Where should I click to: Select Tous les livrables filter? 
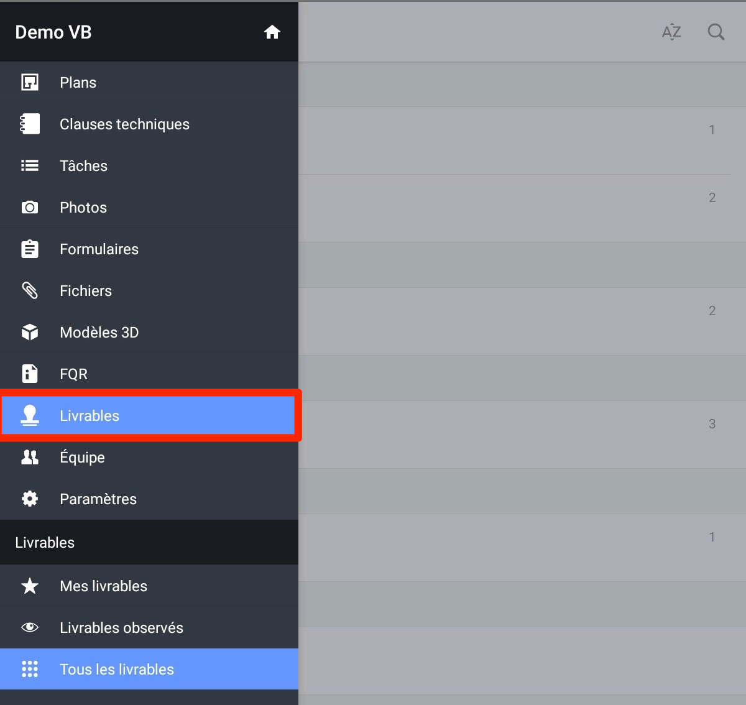(149, 669)
